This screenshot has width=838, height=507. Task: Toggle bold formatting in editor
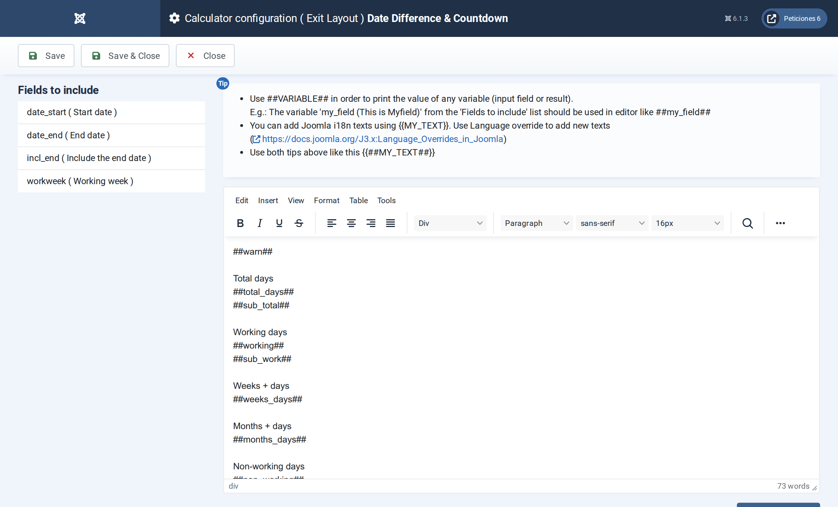pyautogui.click(x=240, y=223)
